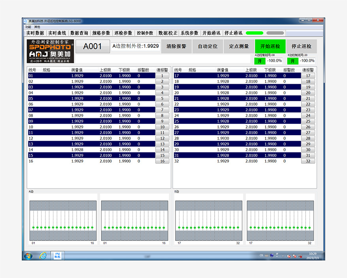This screenshot has height=278, width=347.
Task: Click the gray status indicator in the toolbar
Action: pos(275,33)
